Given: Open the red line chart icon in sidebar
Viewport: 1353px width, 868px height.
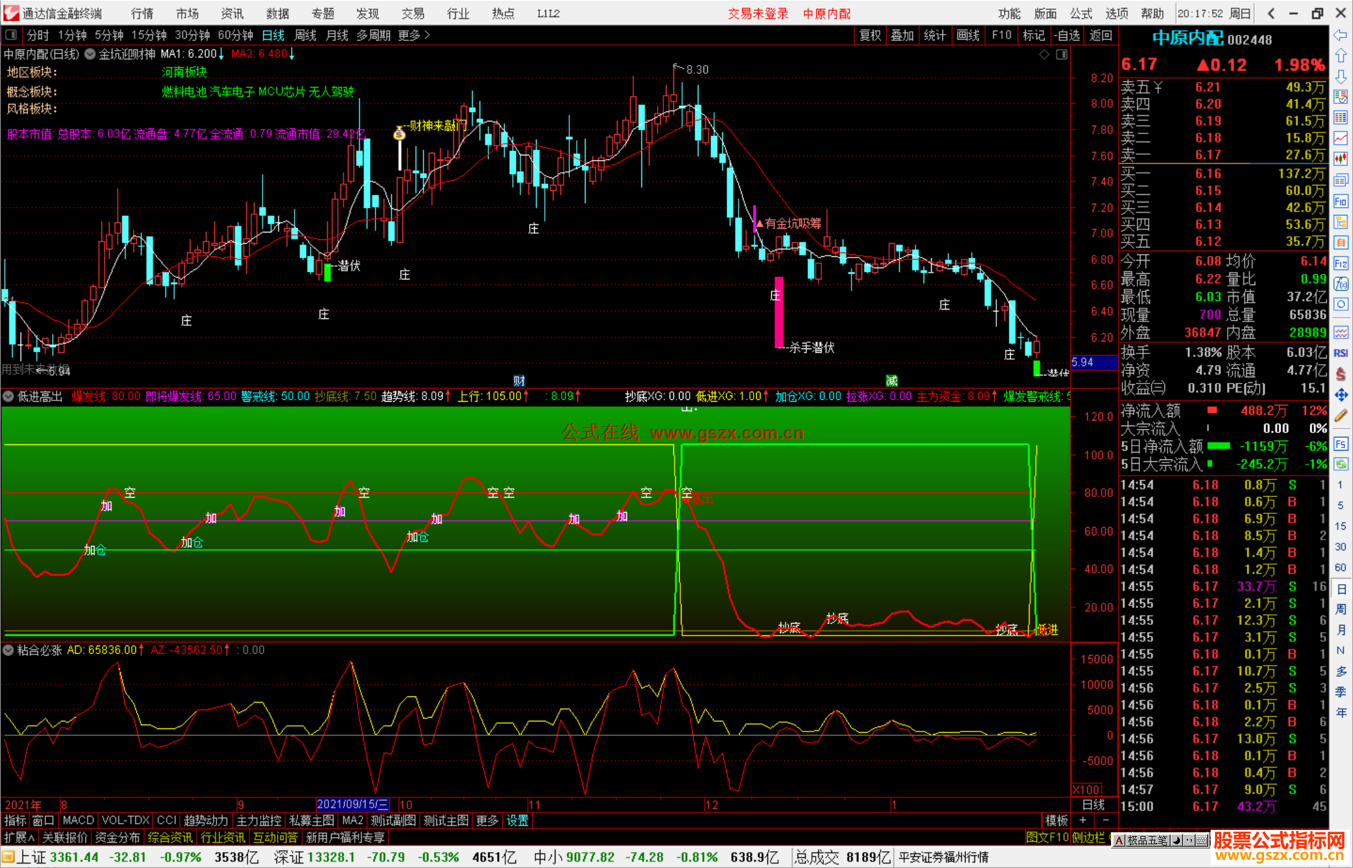Looking at the screenshot, I should point(1340,139).
